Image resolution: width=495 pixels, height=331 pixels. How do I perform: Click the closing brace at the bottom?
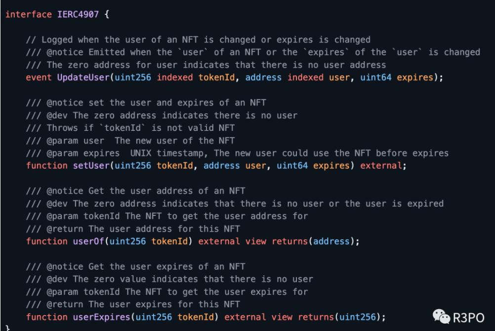click(x=7, y=328)
